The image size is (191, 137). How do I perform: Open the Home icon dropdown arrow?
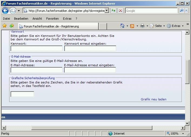(x=128, y=26)
